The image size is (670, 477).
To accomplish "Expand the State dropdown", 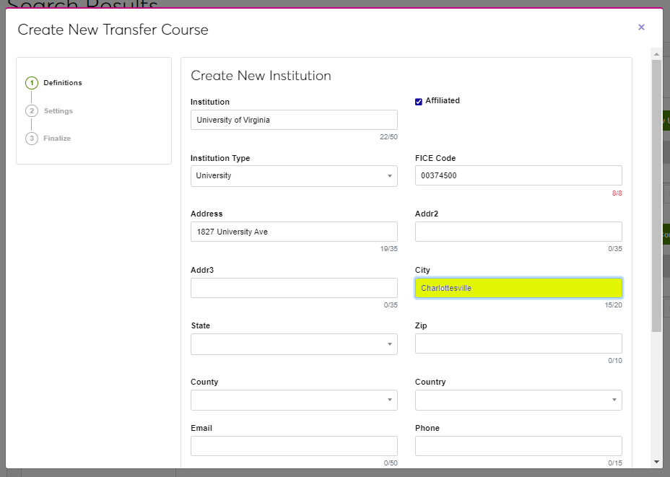I will [294, 344].
